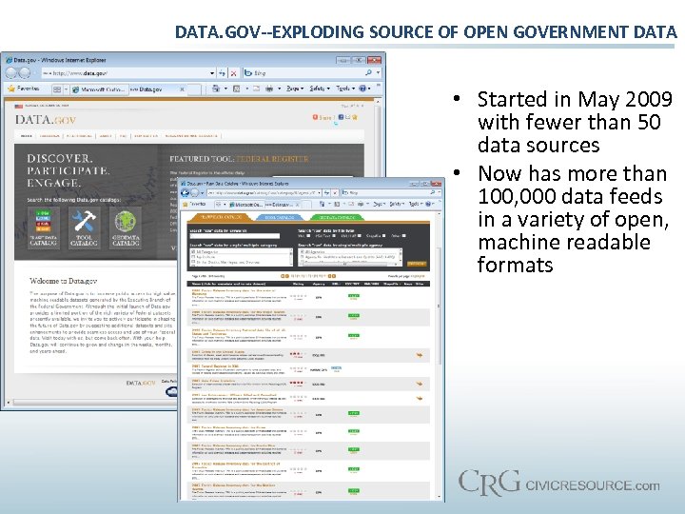685x514 pixels.
Task: Tick the second agency checkbox under All Agencies
Action: [302, 257]
